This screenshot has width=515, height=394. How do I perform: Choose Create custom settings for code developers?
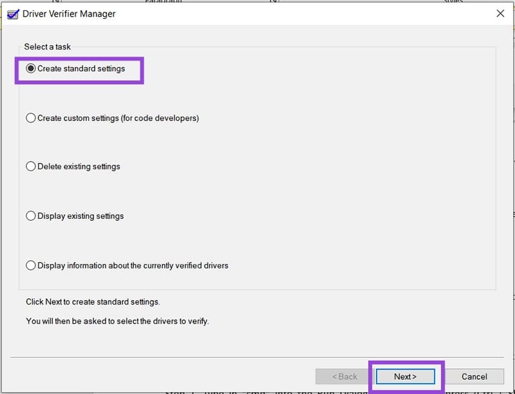(x=30, y=118)
